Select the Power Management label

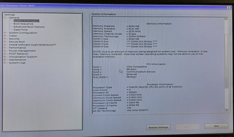[x=22, y=51]
